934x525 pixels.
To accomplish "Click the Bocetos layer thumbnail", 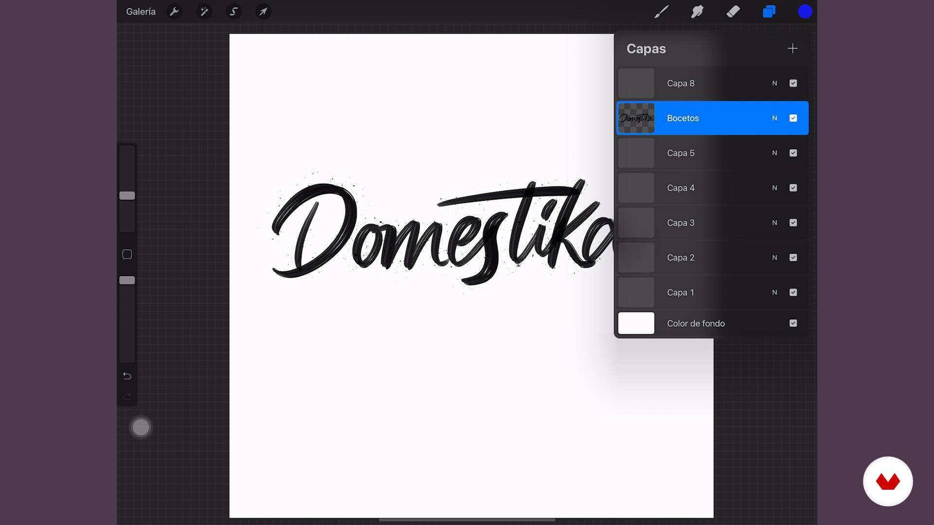I will (x=636, y=118).
